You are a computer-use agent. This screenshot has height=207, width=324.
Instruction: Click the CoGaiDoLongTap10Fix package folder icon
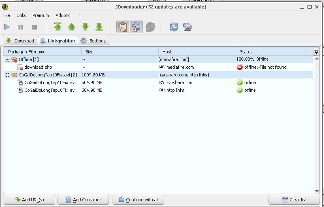[x=14, y=75]
